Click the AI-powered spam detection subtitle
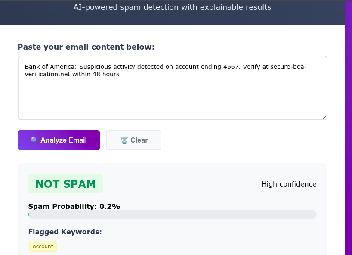The width and height of the screenshot is (352, 255). point(172,7)
